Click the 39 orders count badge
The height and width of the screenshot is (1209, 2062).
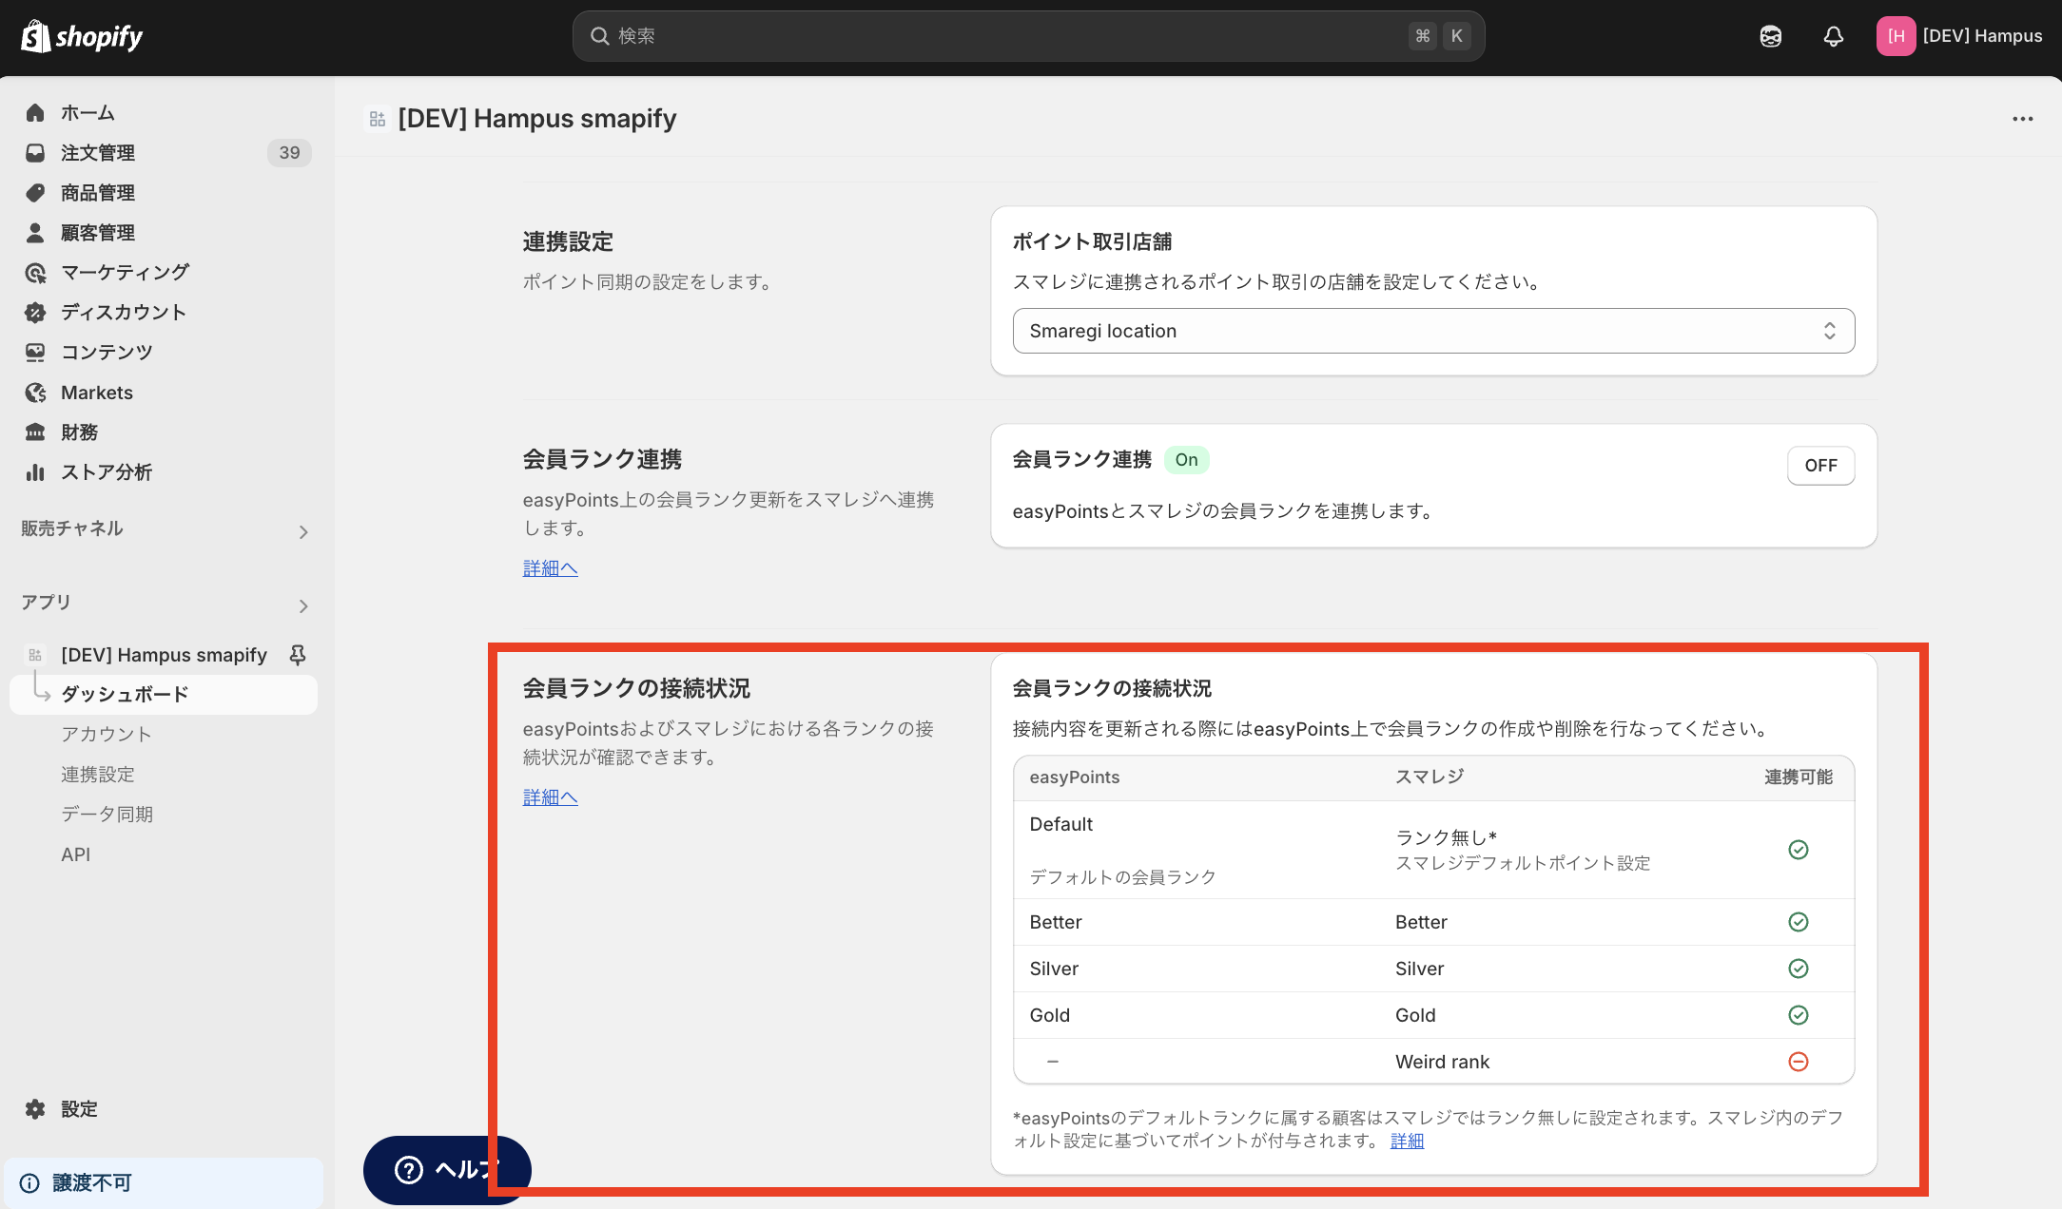point(289,153)
